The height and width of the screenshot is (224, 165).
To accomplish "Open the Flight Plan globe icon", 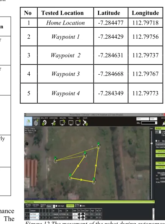I will [x=36, y=122].
